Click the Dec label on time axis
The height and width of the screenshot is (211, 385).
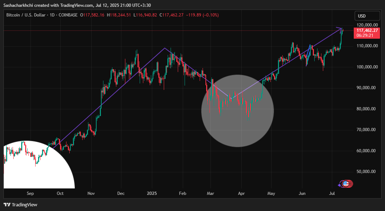121,193
